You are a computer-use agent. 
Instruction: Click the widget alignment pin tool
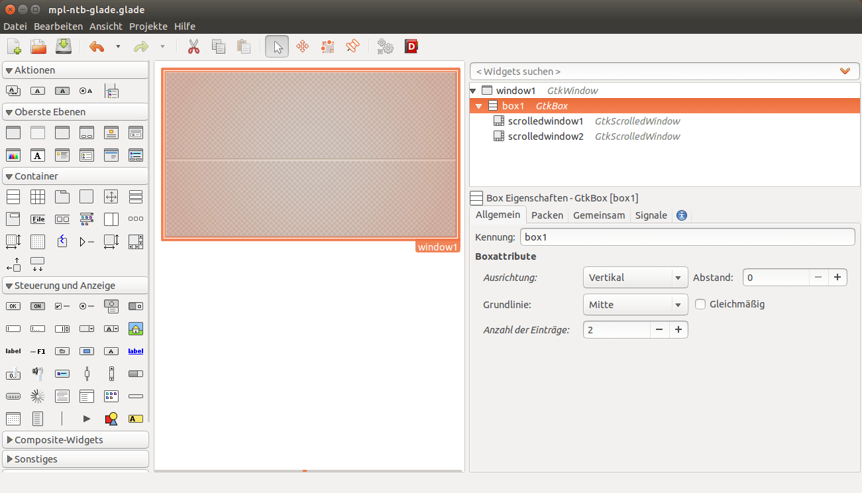352,46
